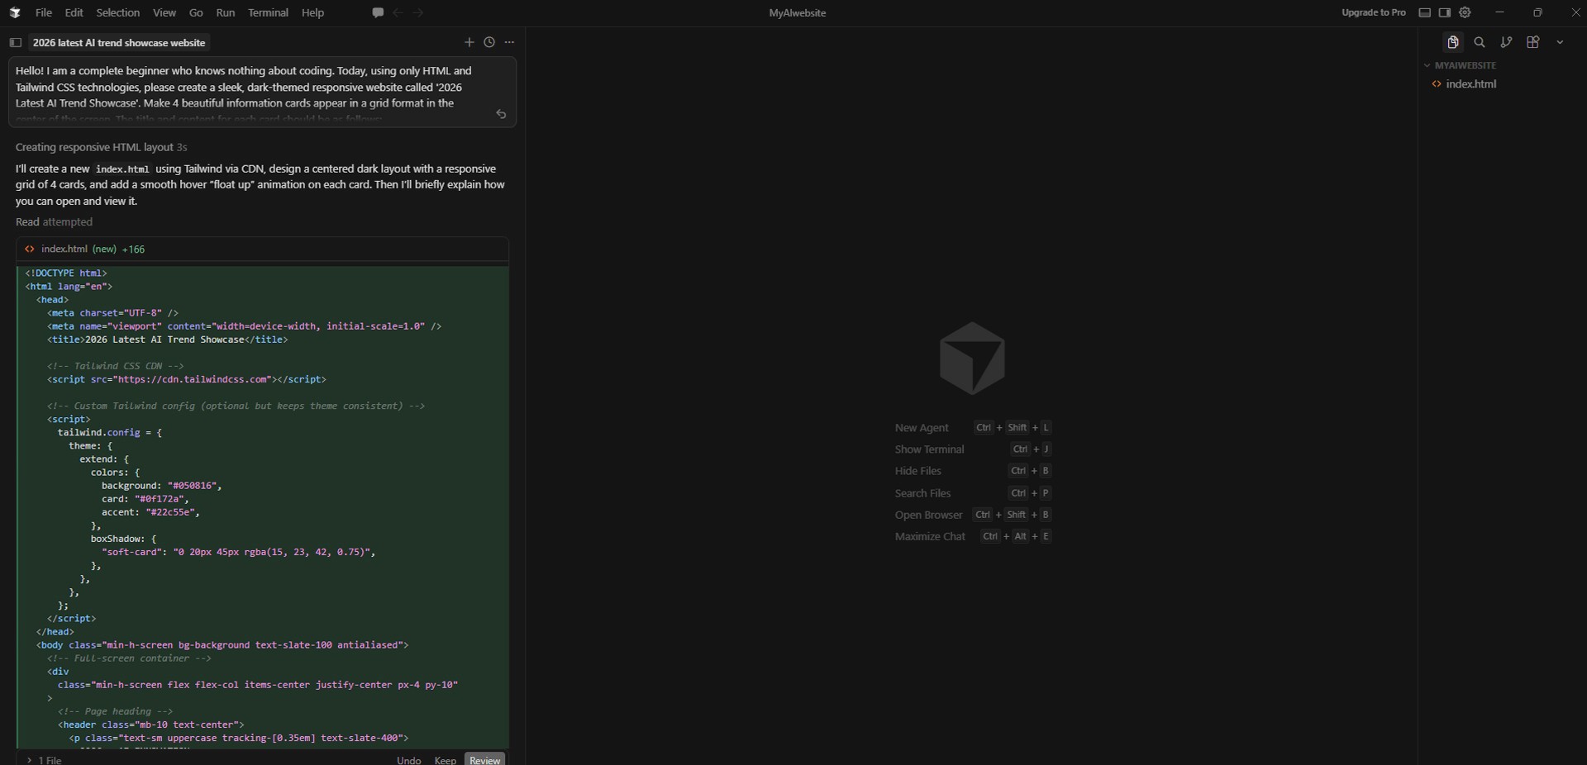The width and height of the screenshot is (1587, 765).
Task: Open the Terminal menu
Action: (x=268, y=12)
